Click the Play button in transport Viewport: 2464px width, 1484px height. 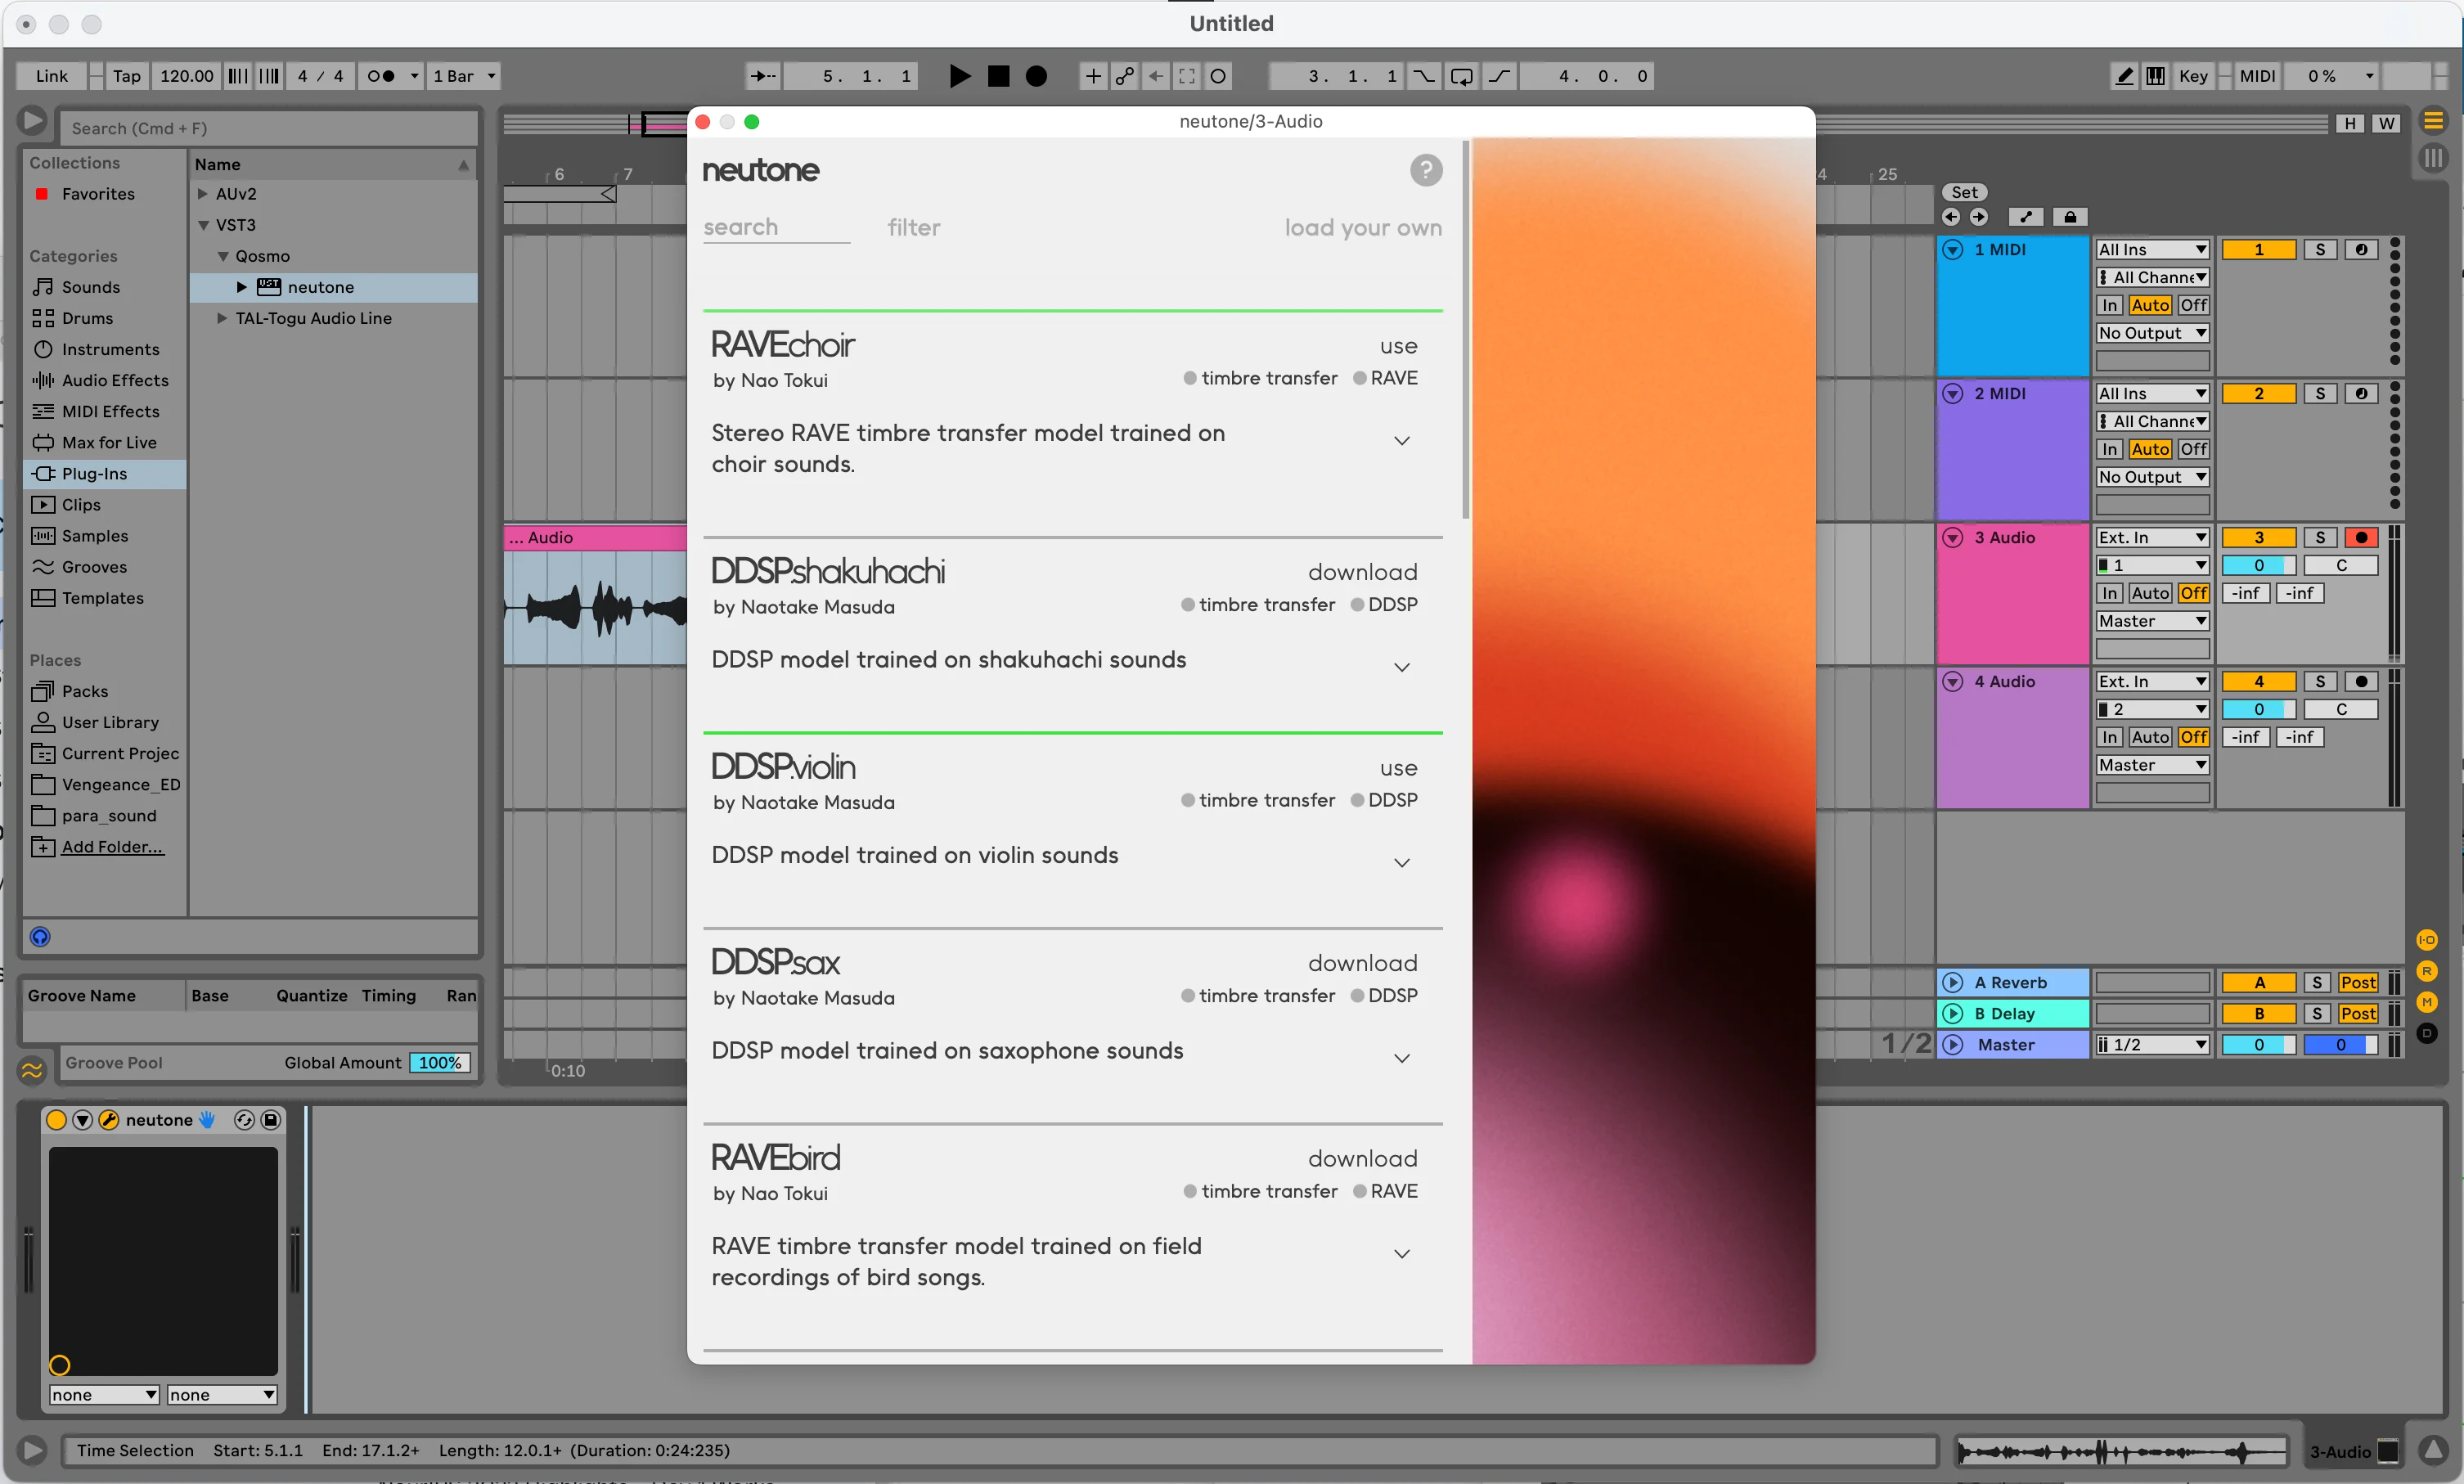point(959,76)
